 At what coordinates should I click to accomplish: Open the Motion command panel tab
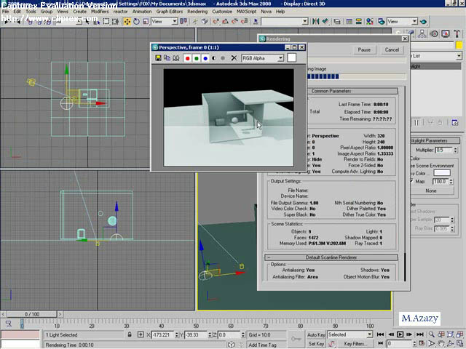point(434,34)
